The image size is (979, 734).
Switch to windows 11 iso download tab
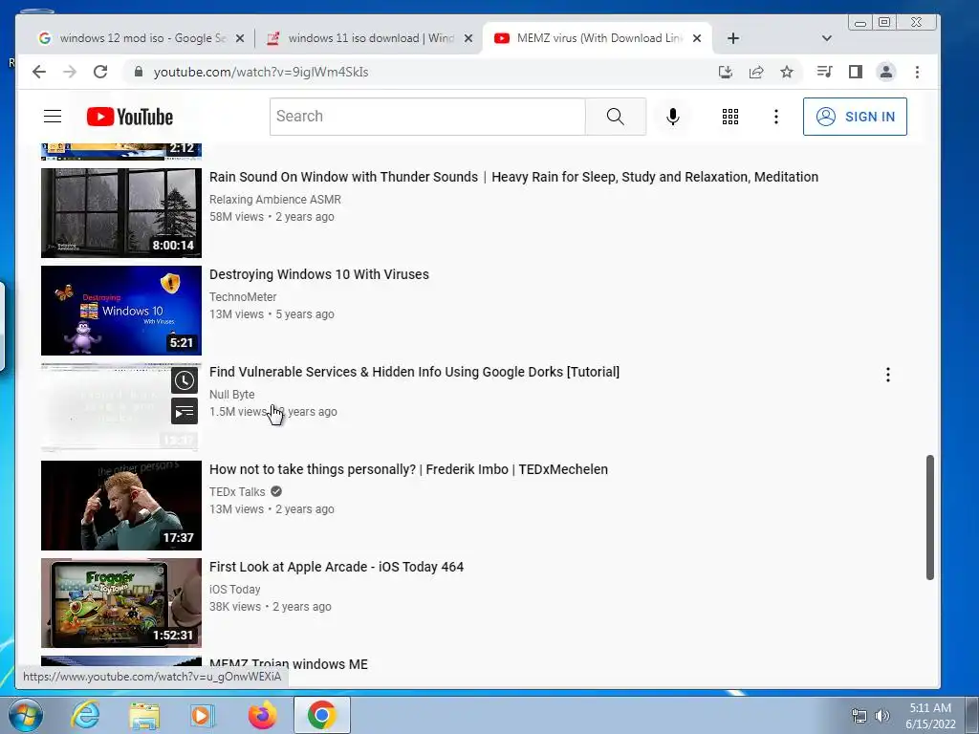[x=368, y=38]
